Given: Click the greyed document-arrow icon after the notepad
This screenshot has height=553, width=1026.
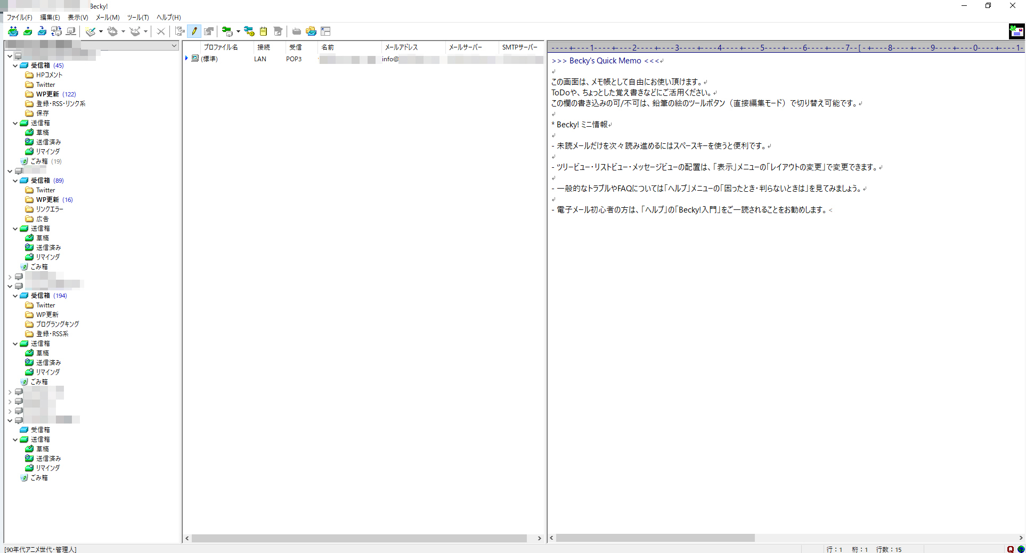Looking at the screenshot, I should point(278,31).
